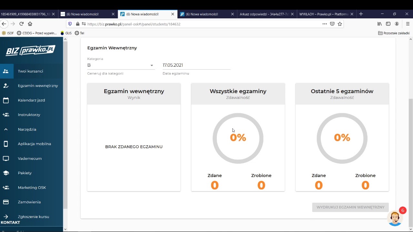Open Pakiety in the sidebar
The height and width of the screenshot is (232, 413).
pos(31,173)
